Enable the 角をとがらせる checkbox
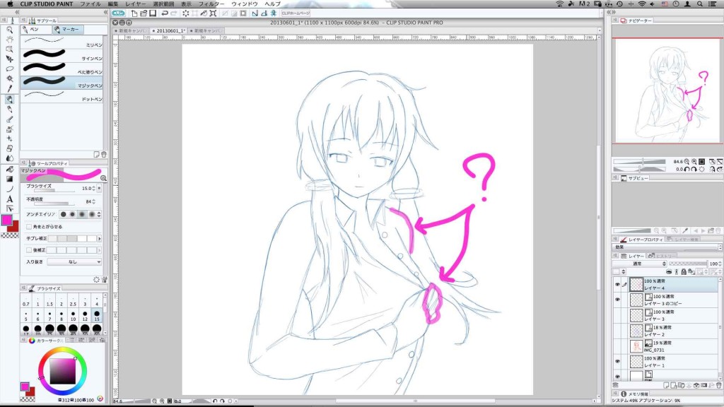Image resolution: width=724 pixels, height=407 pixels. [x=28, y=227]
